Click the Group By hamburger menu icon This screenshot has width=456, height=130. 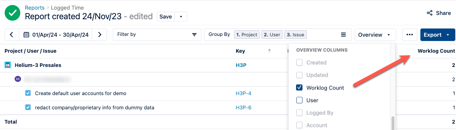(x=343, y=35)
